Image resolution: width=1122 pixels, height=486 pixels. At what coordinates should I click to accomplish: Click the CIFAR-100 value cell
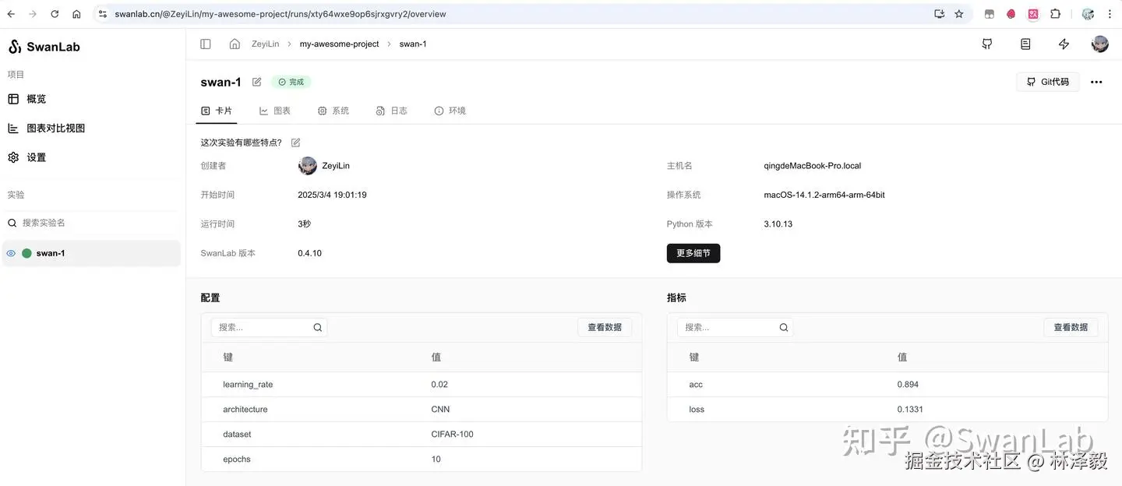tap(452, 435)
